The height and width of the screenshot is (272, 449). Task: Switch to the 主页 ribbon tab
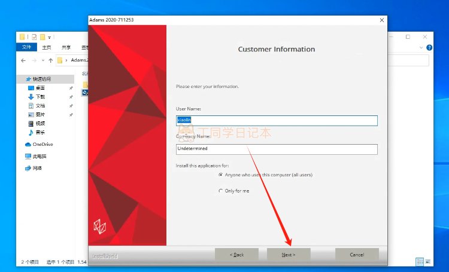coord(46,47)
